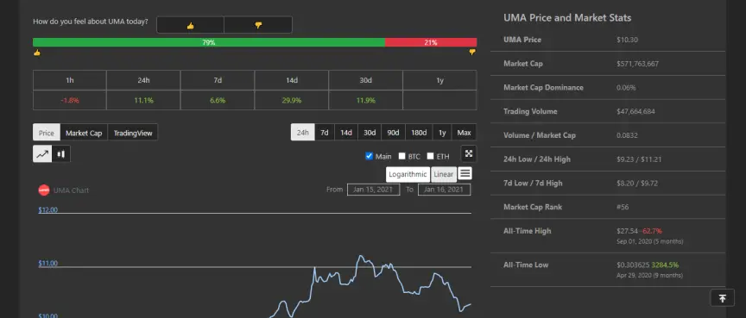The image size is (746, 318).
Task: Click the 7d change value 6.6%
Action: pyautogui.click(x=218, y=101)
